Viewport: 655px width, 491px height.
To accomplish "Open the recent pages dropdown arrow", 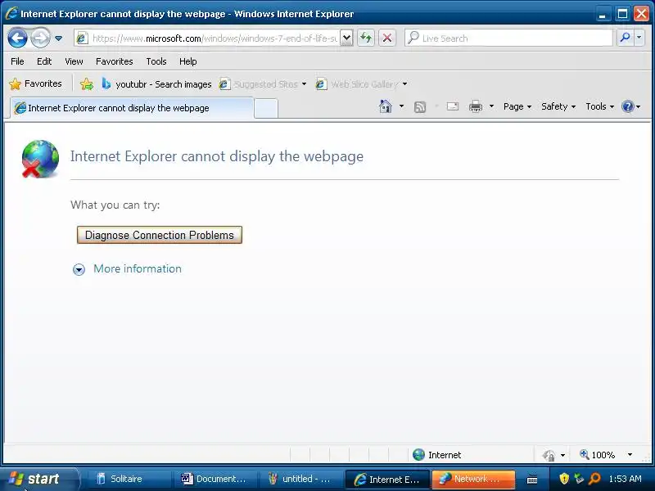I will click(58, 38).
